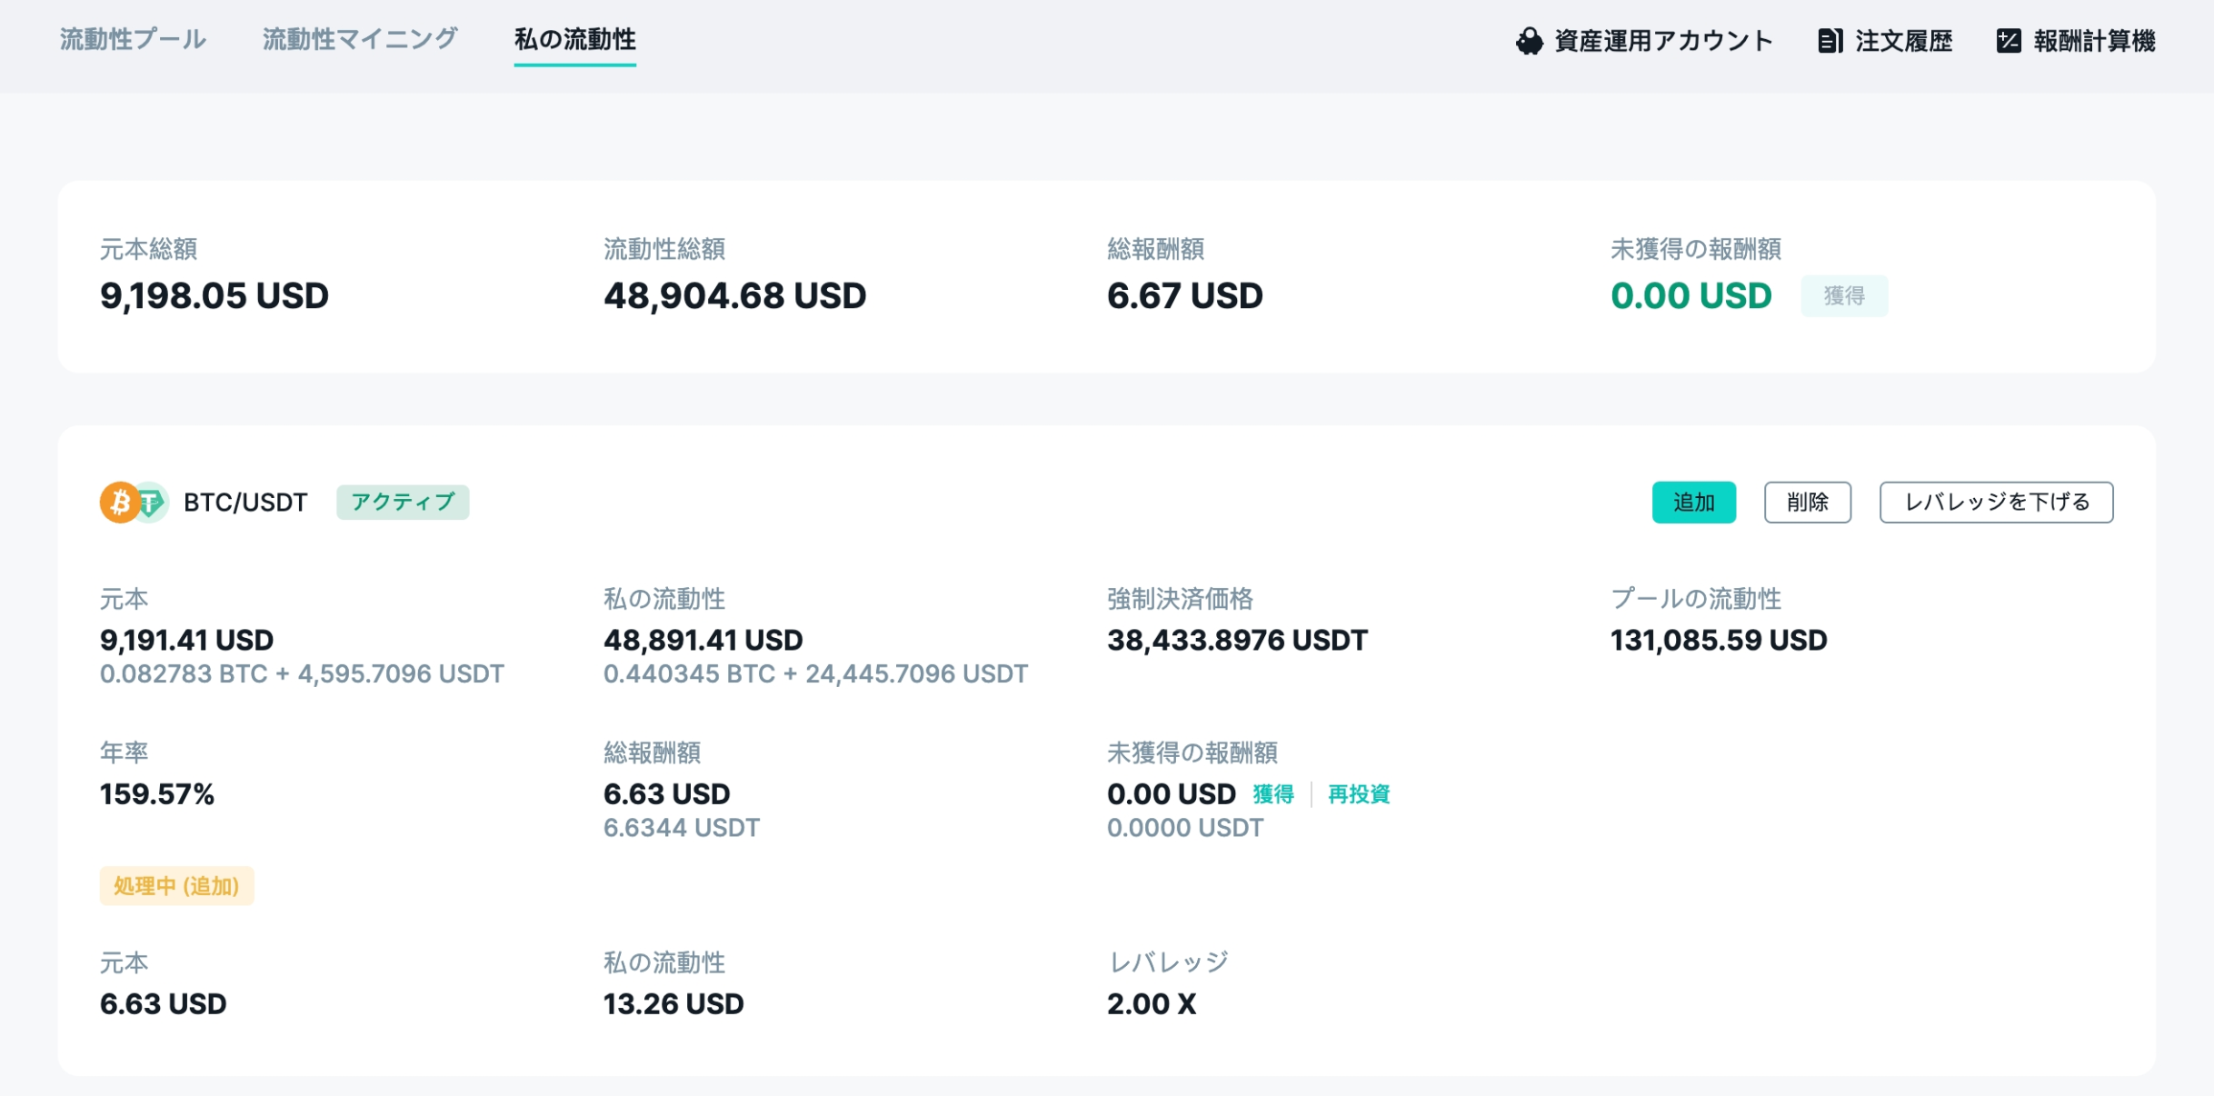This screenshot has height=1096, width=2214.
Task: Click the 追加 add liquidity button
Action: [x=1693, y=503]
